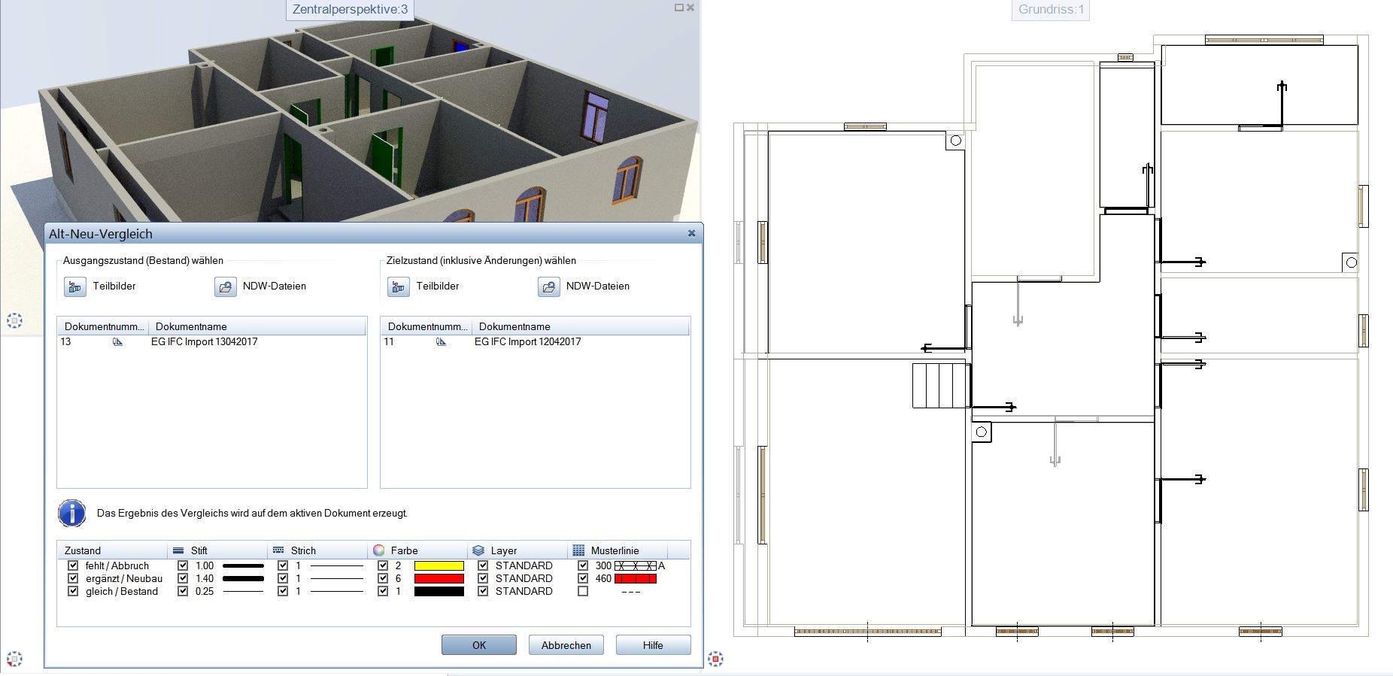Click the blue info icon in dialog
The width and height of the screenshot is (1393, 676).
pyautogui.click(x=72, y=514)
